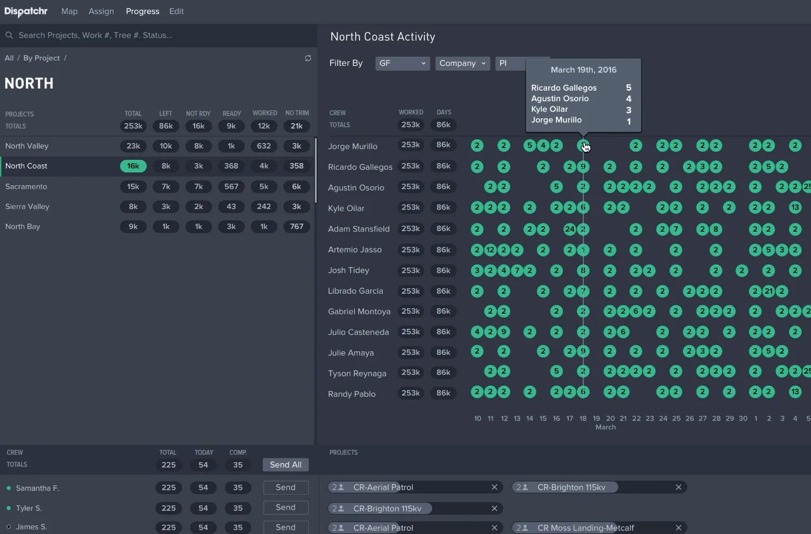Click Samantha F. status dot
Screen dimensions: 811x534
click(x=9, y=488)
